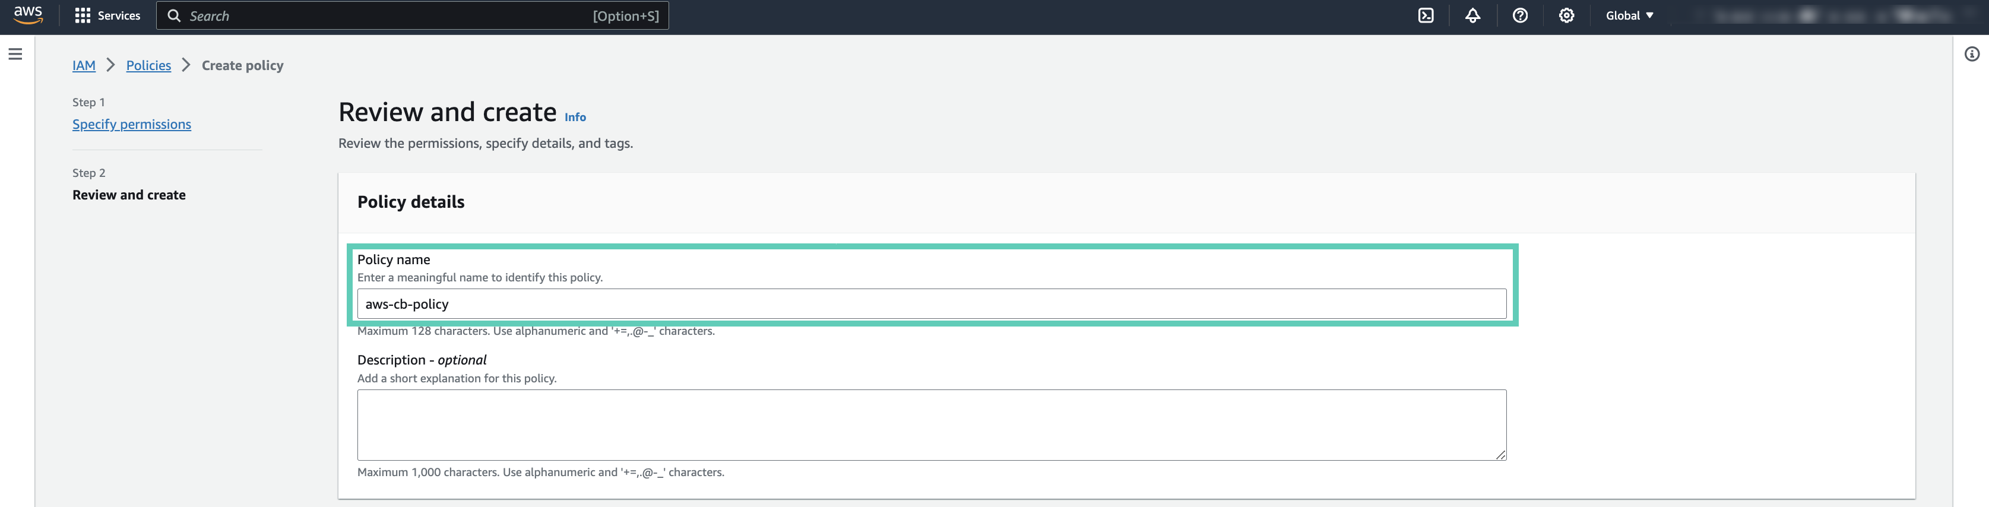Viewport: 1989px width, 507px height.
Task: Click the AWS logo home icon
Action: coord(28,15)
